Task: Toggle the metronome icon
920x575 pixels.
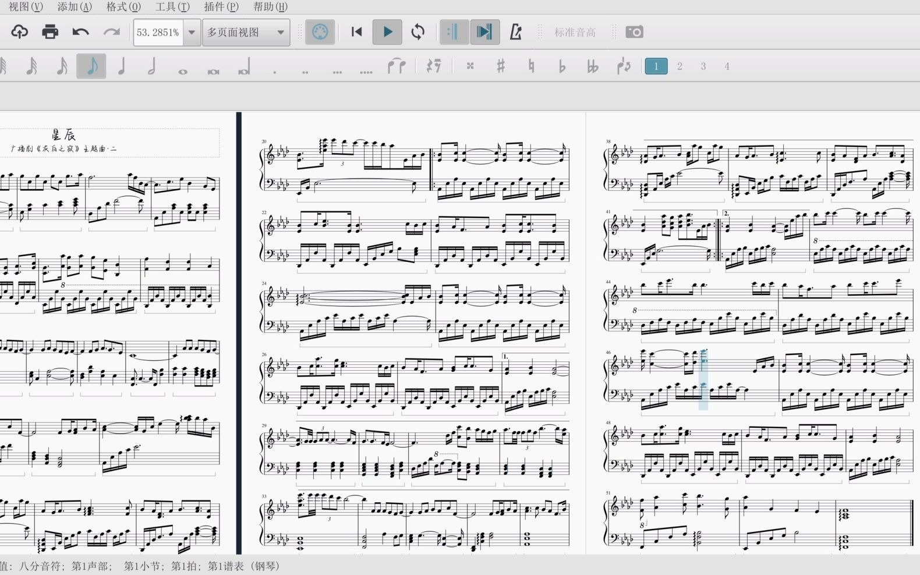Action: 515,32
